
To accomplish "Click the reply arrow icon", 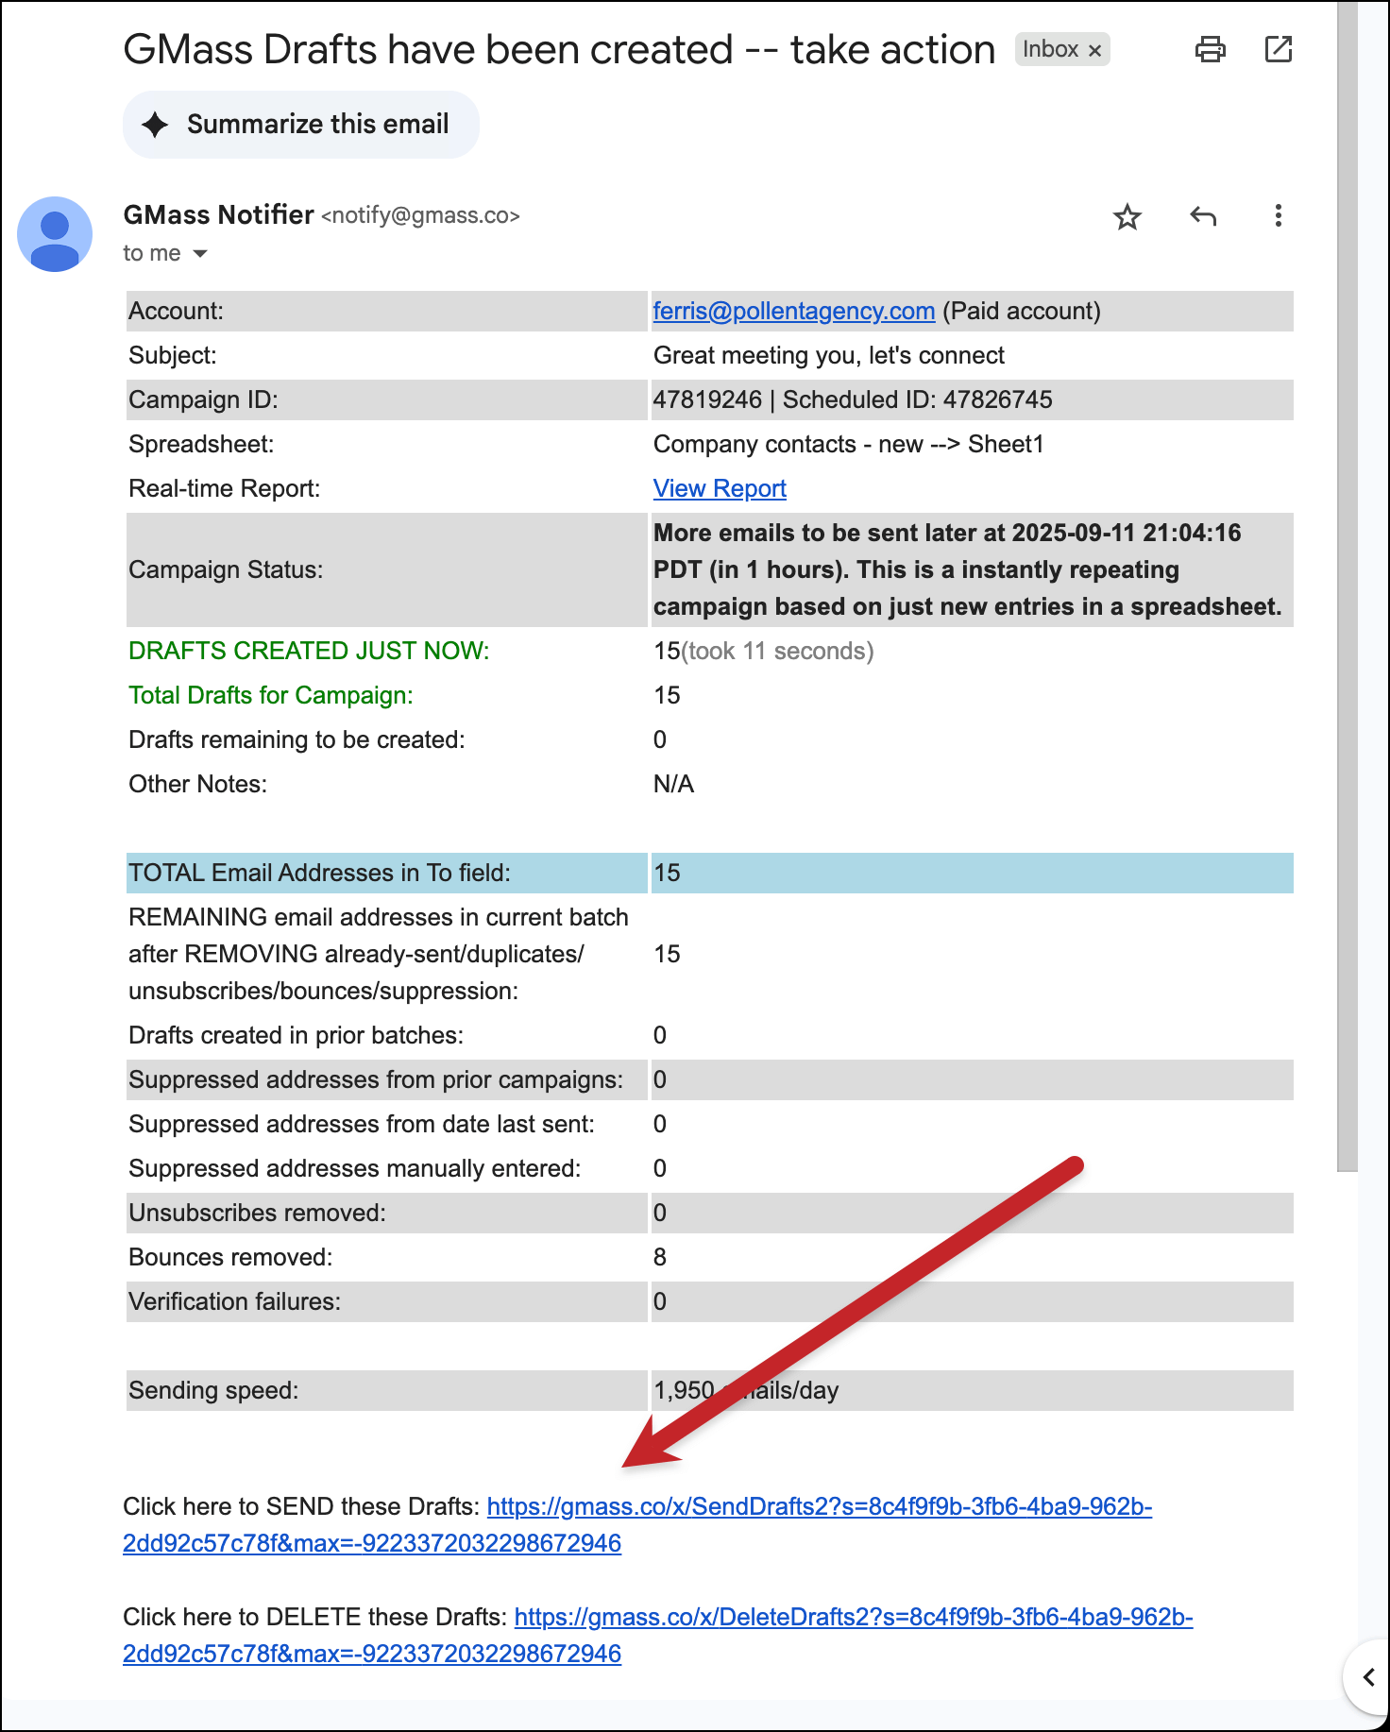I will (1202, 216).
